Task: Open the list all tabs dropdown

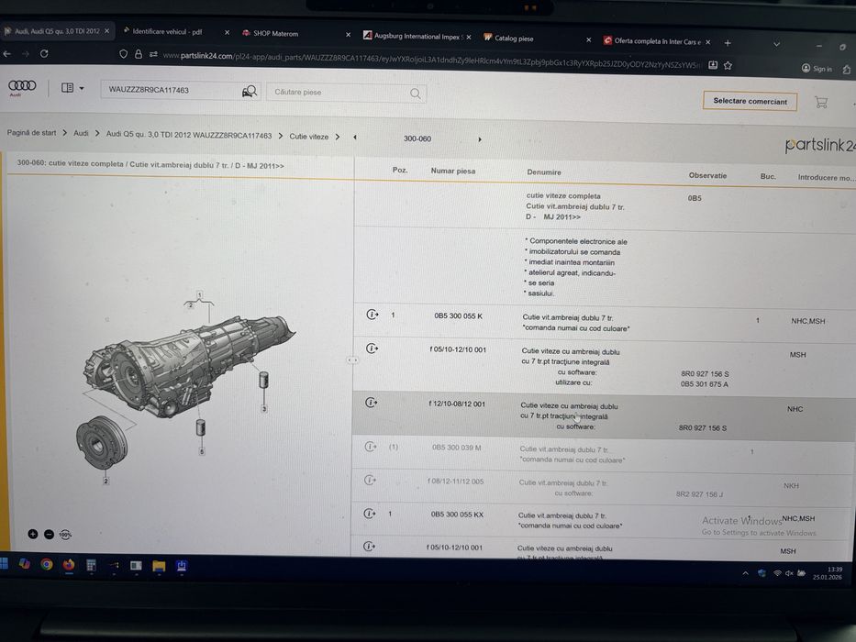Action: click(x=776, y=44)
